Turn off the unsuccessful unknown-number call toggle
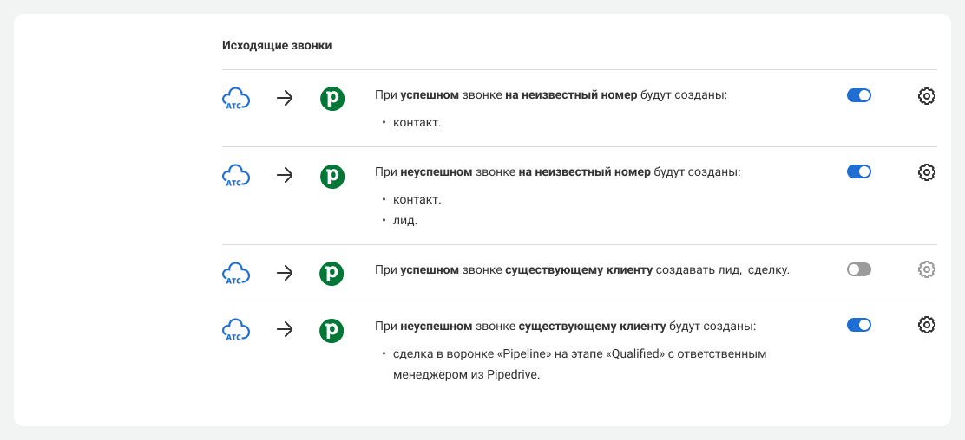965x440 pixels. click(858, 171)
